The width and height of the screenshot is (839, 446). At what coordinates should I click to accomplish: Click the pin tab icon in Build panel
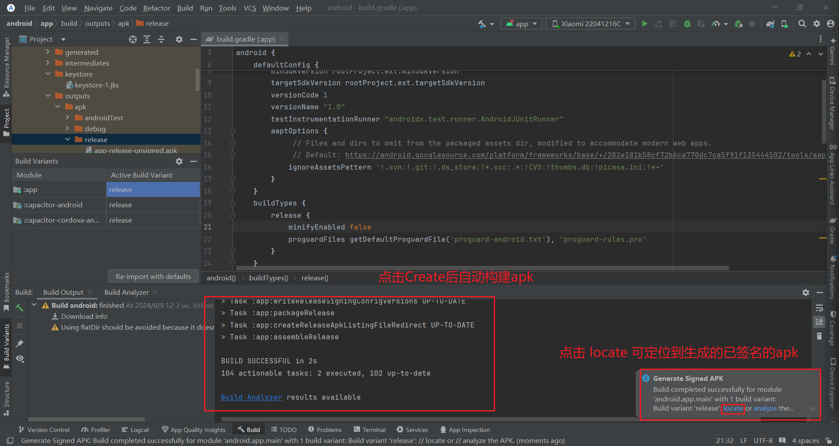point(20,344)
